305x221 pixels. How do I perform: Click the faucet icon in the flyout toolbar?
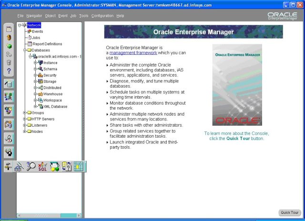click(9, 167)
